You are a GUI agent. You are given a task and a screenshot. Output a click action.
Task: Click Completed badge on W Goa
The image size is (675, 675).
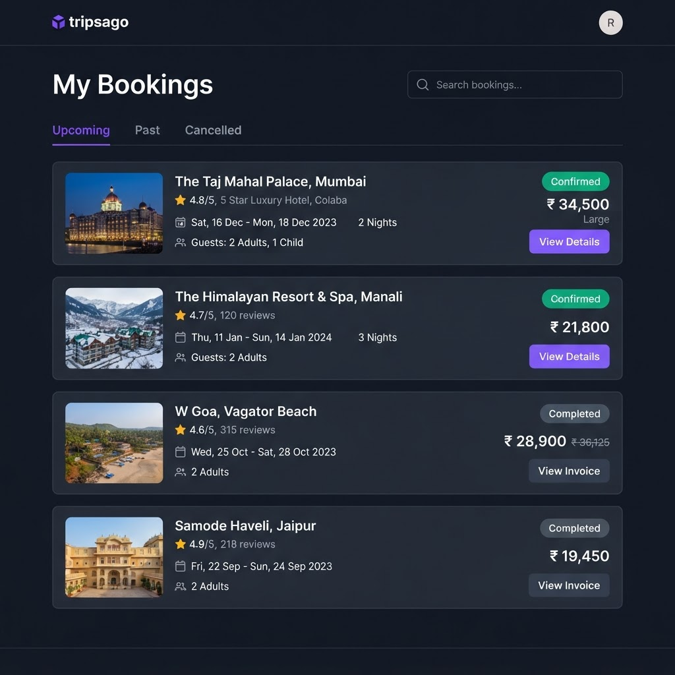tap(575, 414)
